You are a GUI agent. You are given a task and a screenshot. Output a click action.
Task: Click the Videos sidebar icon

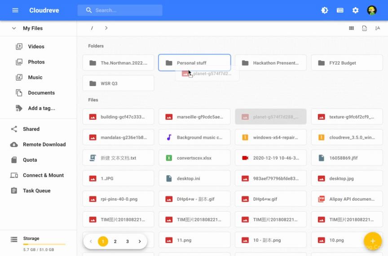point(19,47)
